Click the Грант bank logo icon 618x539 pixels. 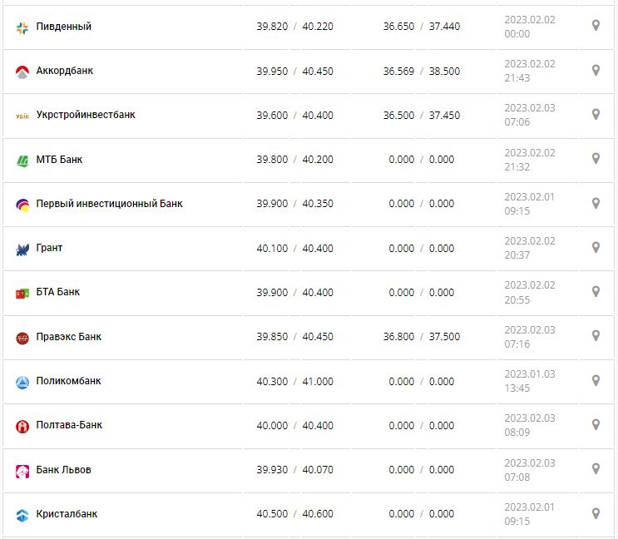22,249
